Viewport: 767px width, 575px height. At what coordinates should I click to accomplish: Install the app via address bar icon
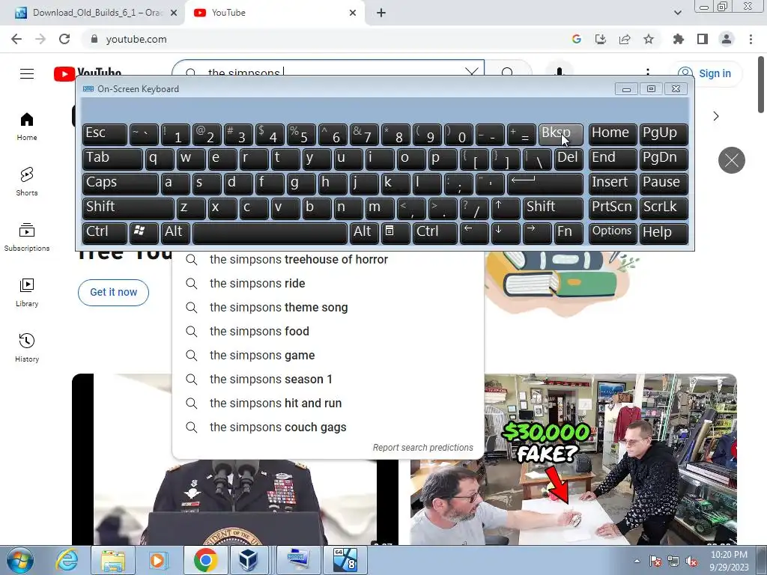click(x=601, y=39)
